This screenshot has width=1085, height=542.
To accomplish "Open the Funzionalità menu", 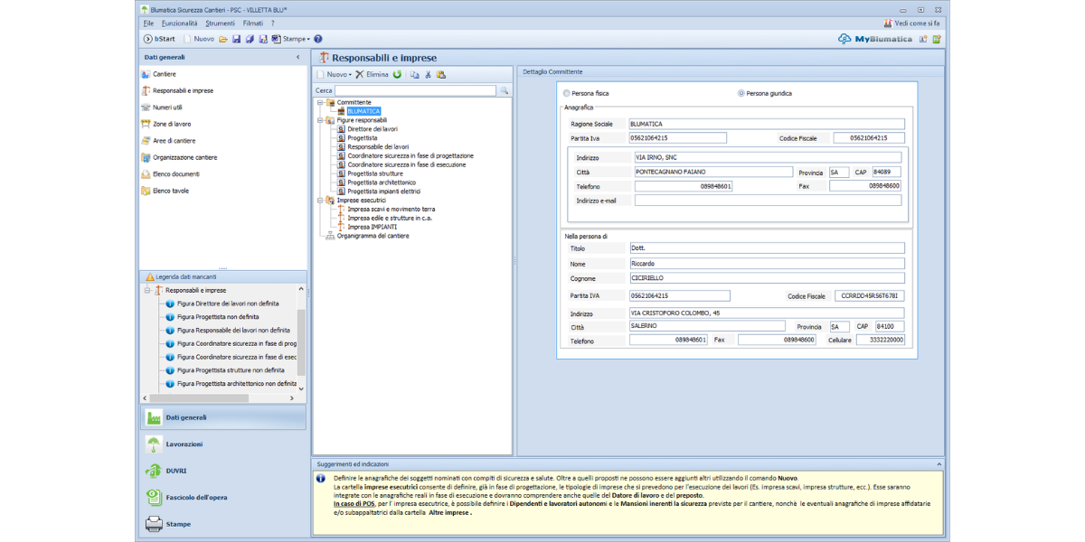I will coord(179,23).
